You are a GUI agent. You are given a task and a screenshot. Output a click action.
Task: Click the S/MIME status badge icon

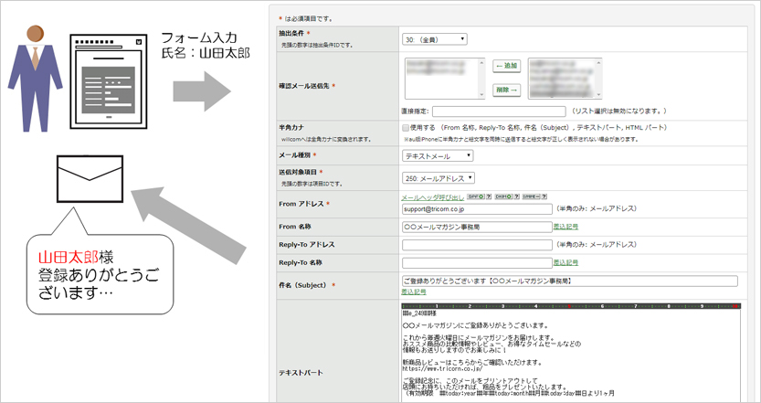pos(532,196)
